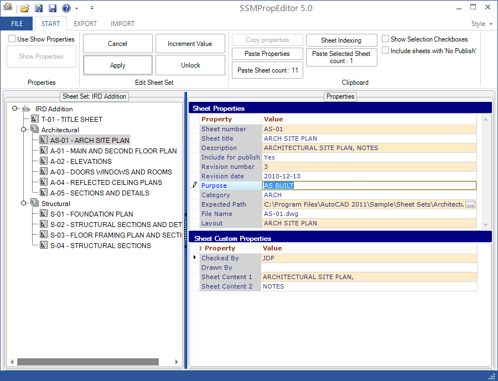Toggle Include sheets with 'No Publish' checkbox
The image size is (498, 381).
click(x=385, y=50)
